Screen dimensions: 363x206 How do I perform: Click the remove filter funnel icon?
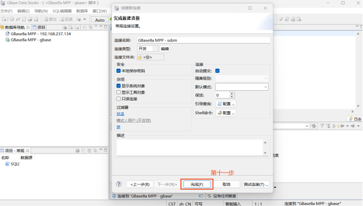pyautogui.click(x=328, y=126)
